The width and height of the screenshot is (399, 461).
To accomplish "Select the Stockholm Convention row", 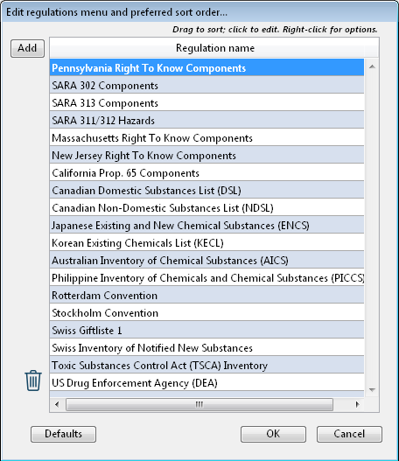I will 206,313.
